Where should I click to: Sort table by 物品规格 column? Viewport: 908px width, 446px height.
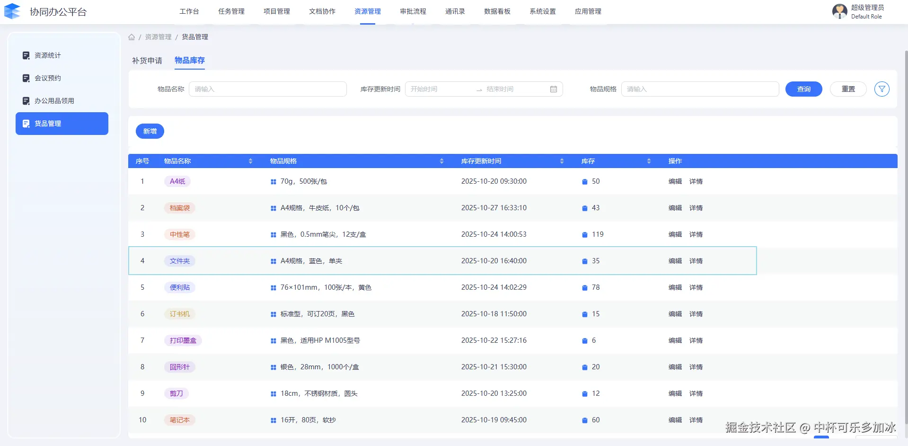click(x=441, y=161)
